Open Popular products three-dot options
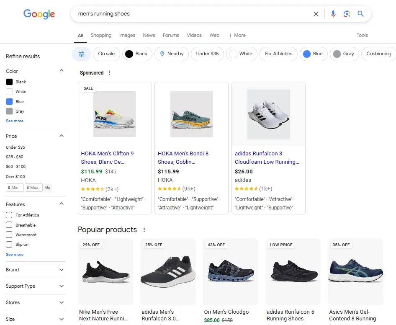The width and height of the screenshot is (396, 325). click(x=144, y=230)
